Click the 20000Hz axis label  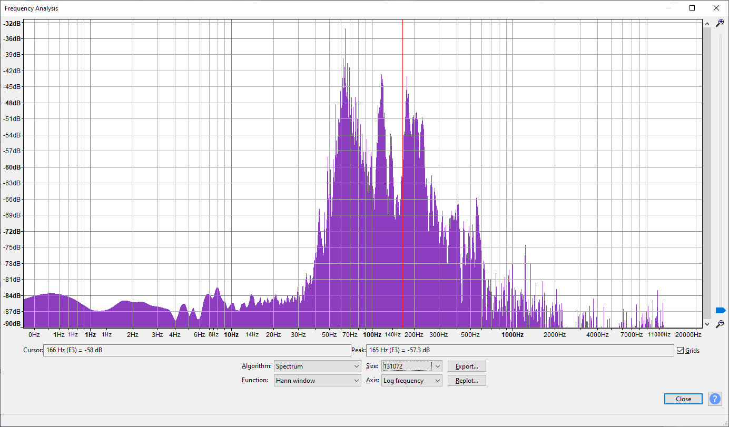(688, 335)
